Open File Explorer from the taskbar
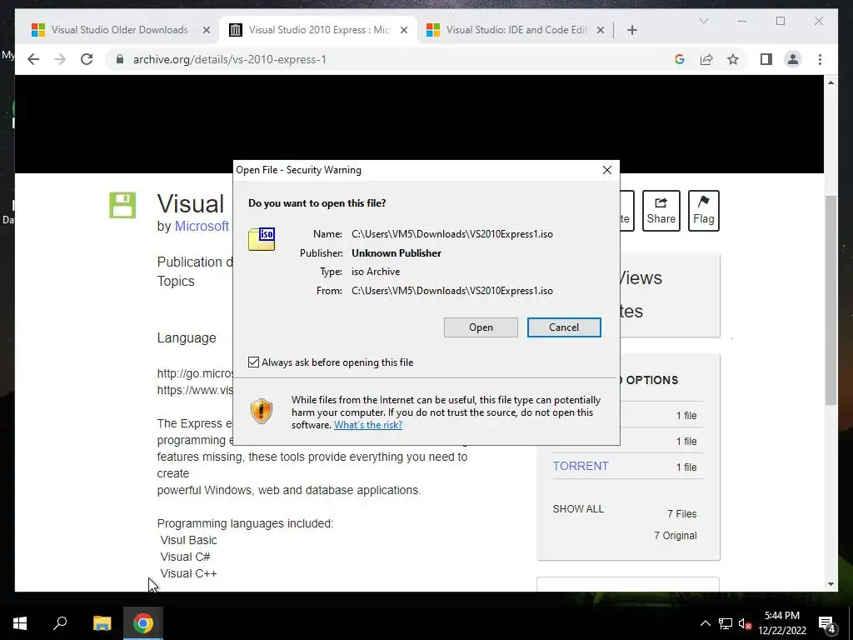The height and width of the screenshot is (640, 853). pyautogui.click(x=102, y=623)
